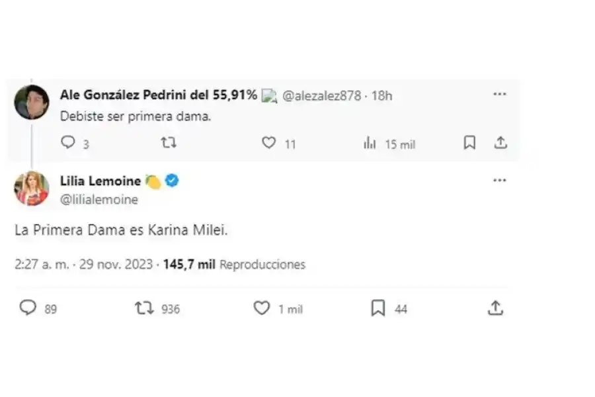Like the tweet 'Debiste ser primera dama'
Screen dimensions: 595x397
coord(270,142)
